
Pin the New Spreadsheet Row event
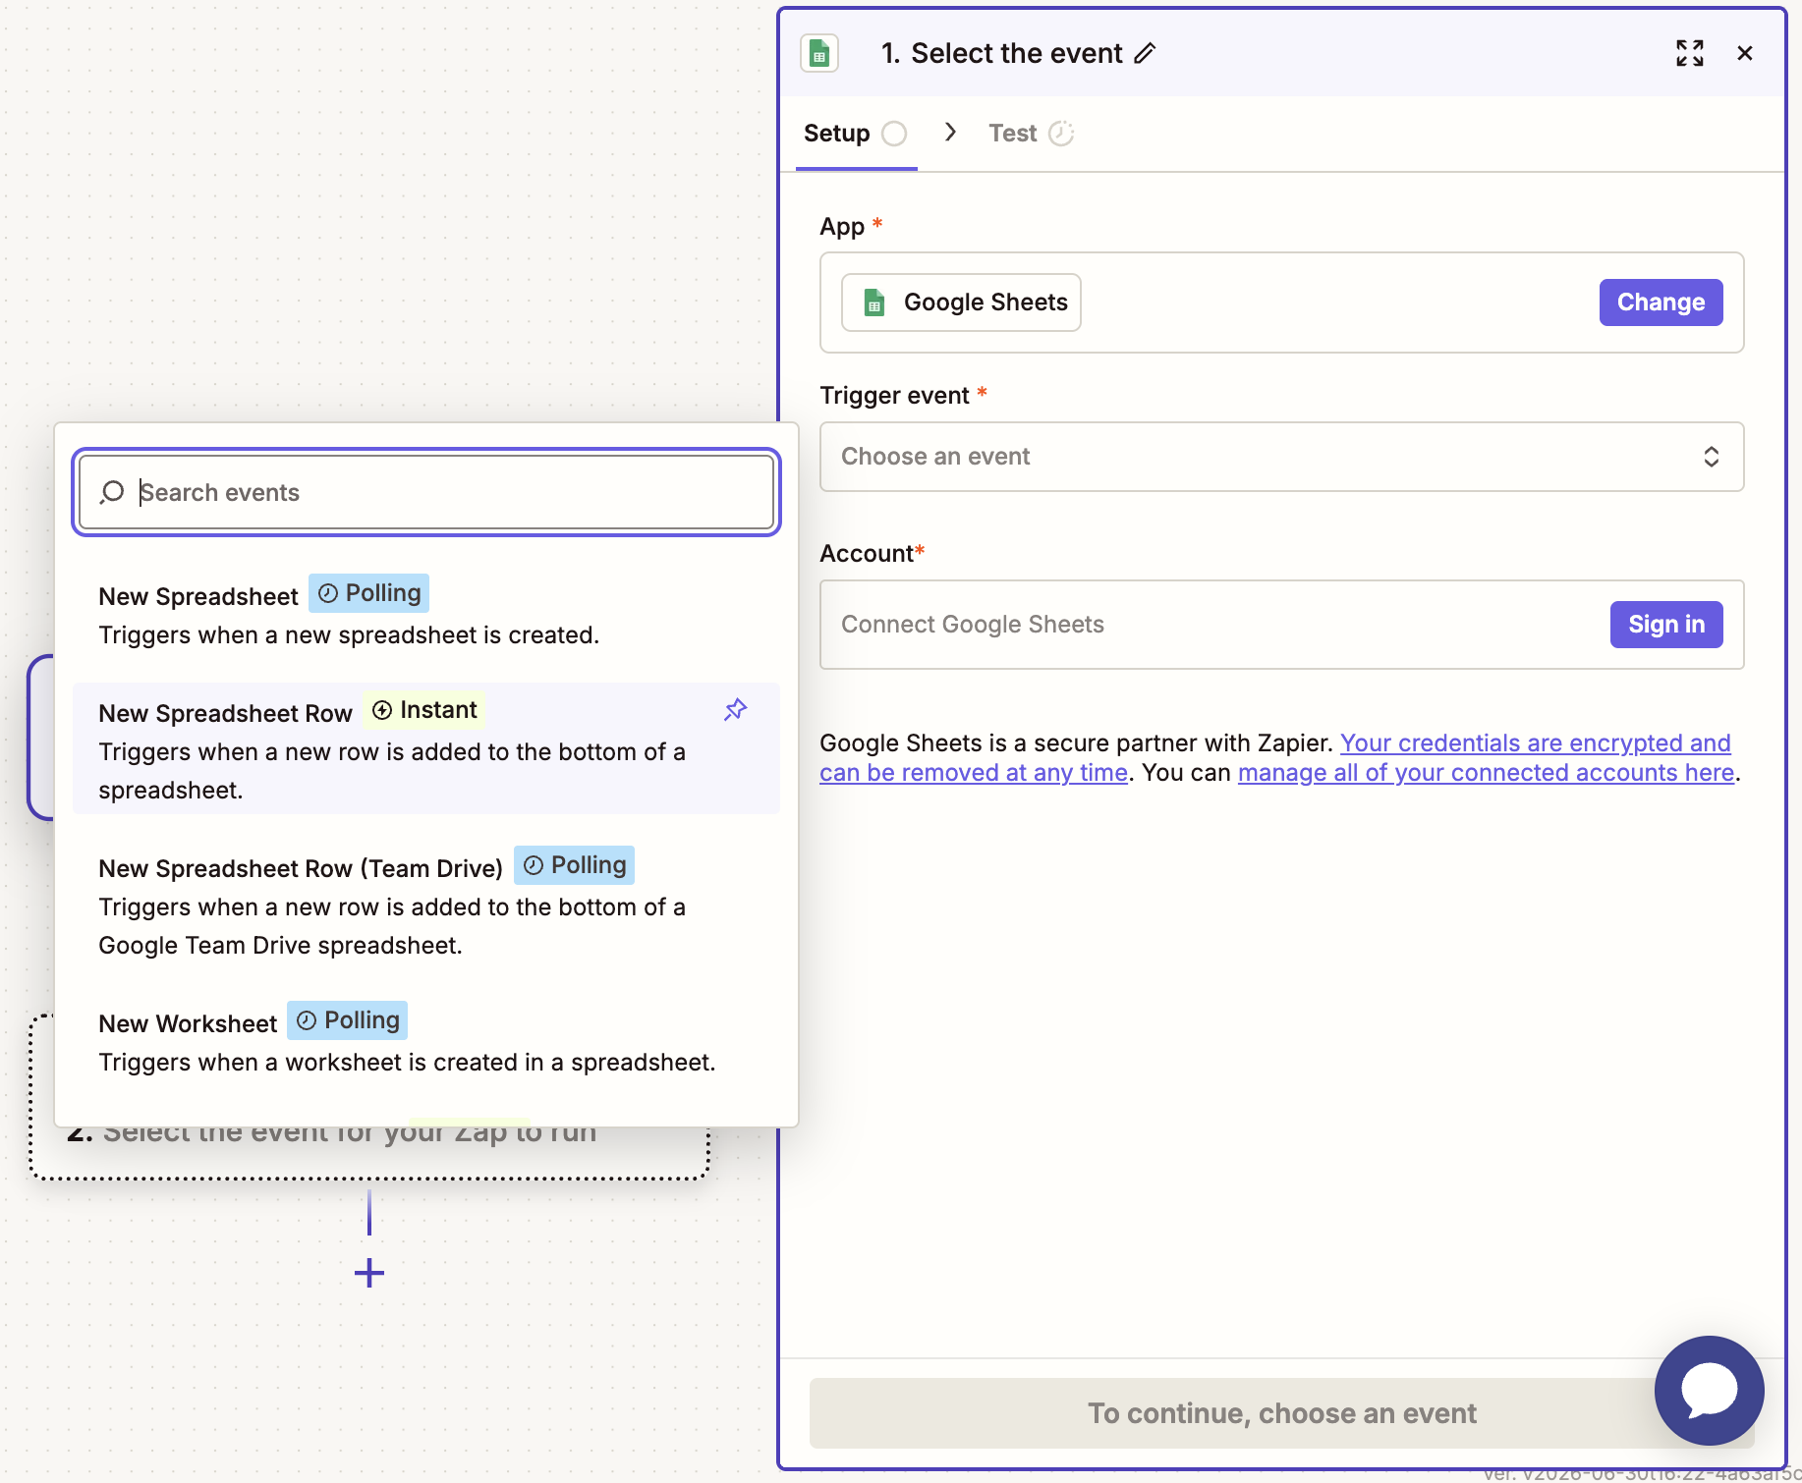coord(736,709)
